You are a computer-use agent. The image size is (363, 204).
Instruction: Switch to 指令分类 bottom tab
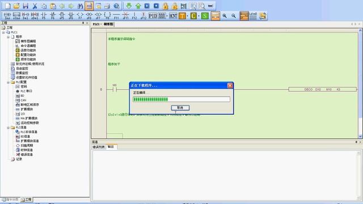point(10,199)
